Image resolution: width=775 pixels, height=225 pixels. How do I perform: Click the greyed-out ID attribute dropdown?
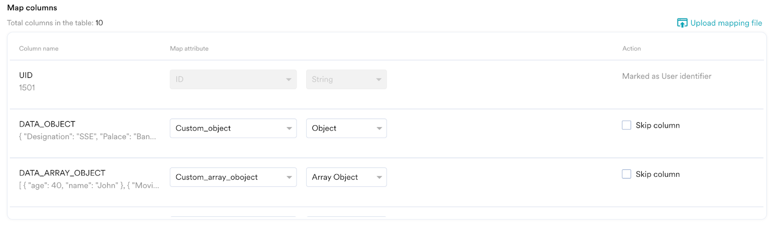233,79
